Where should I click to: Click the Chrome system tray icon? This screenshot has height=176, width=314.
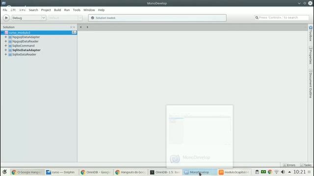tap(270, 172)
